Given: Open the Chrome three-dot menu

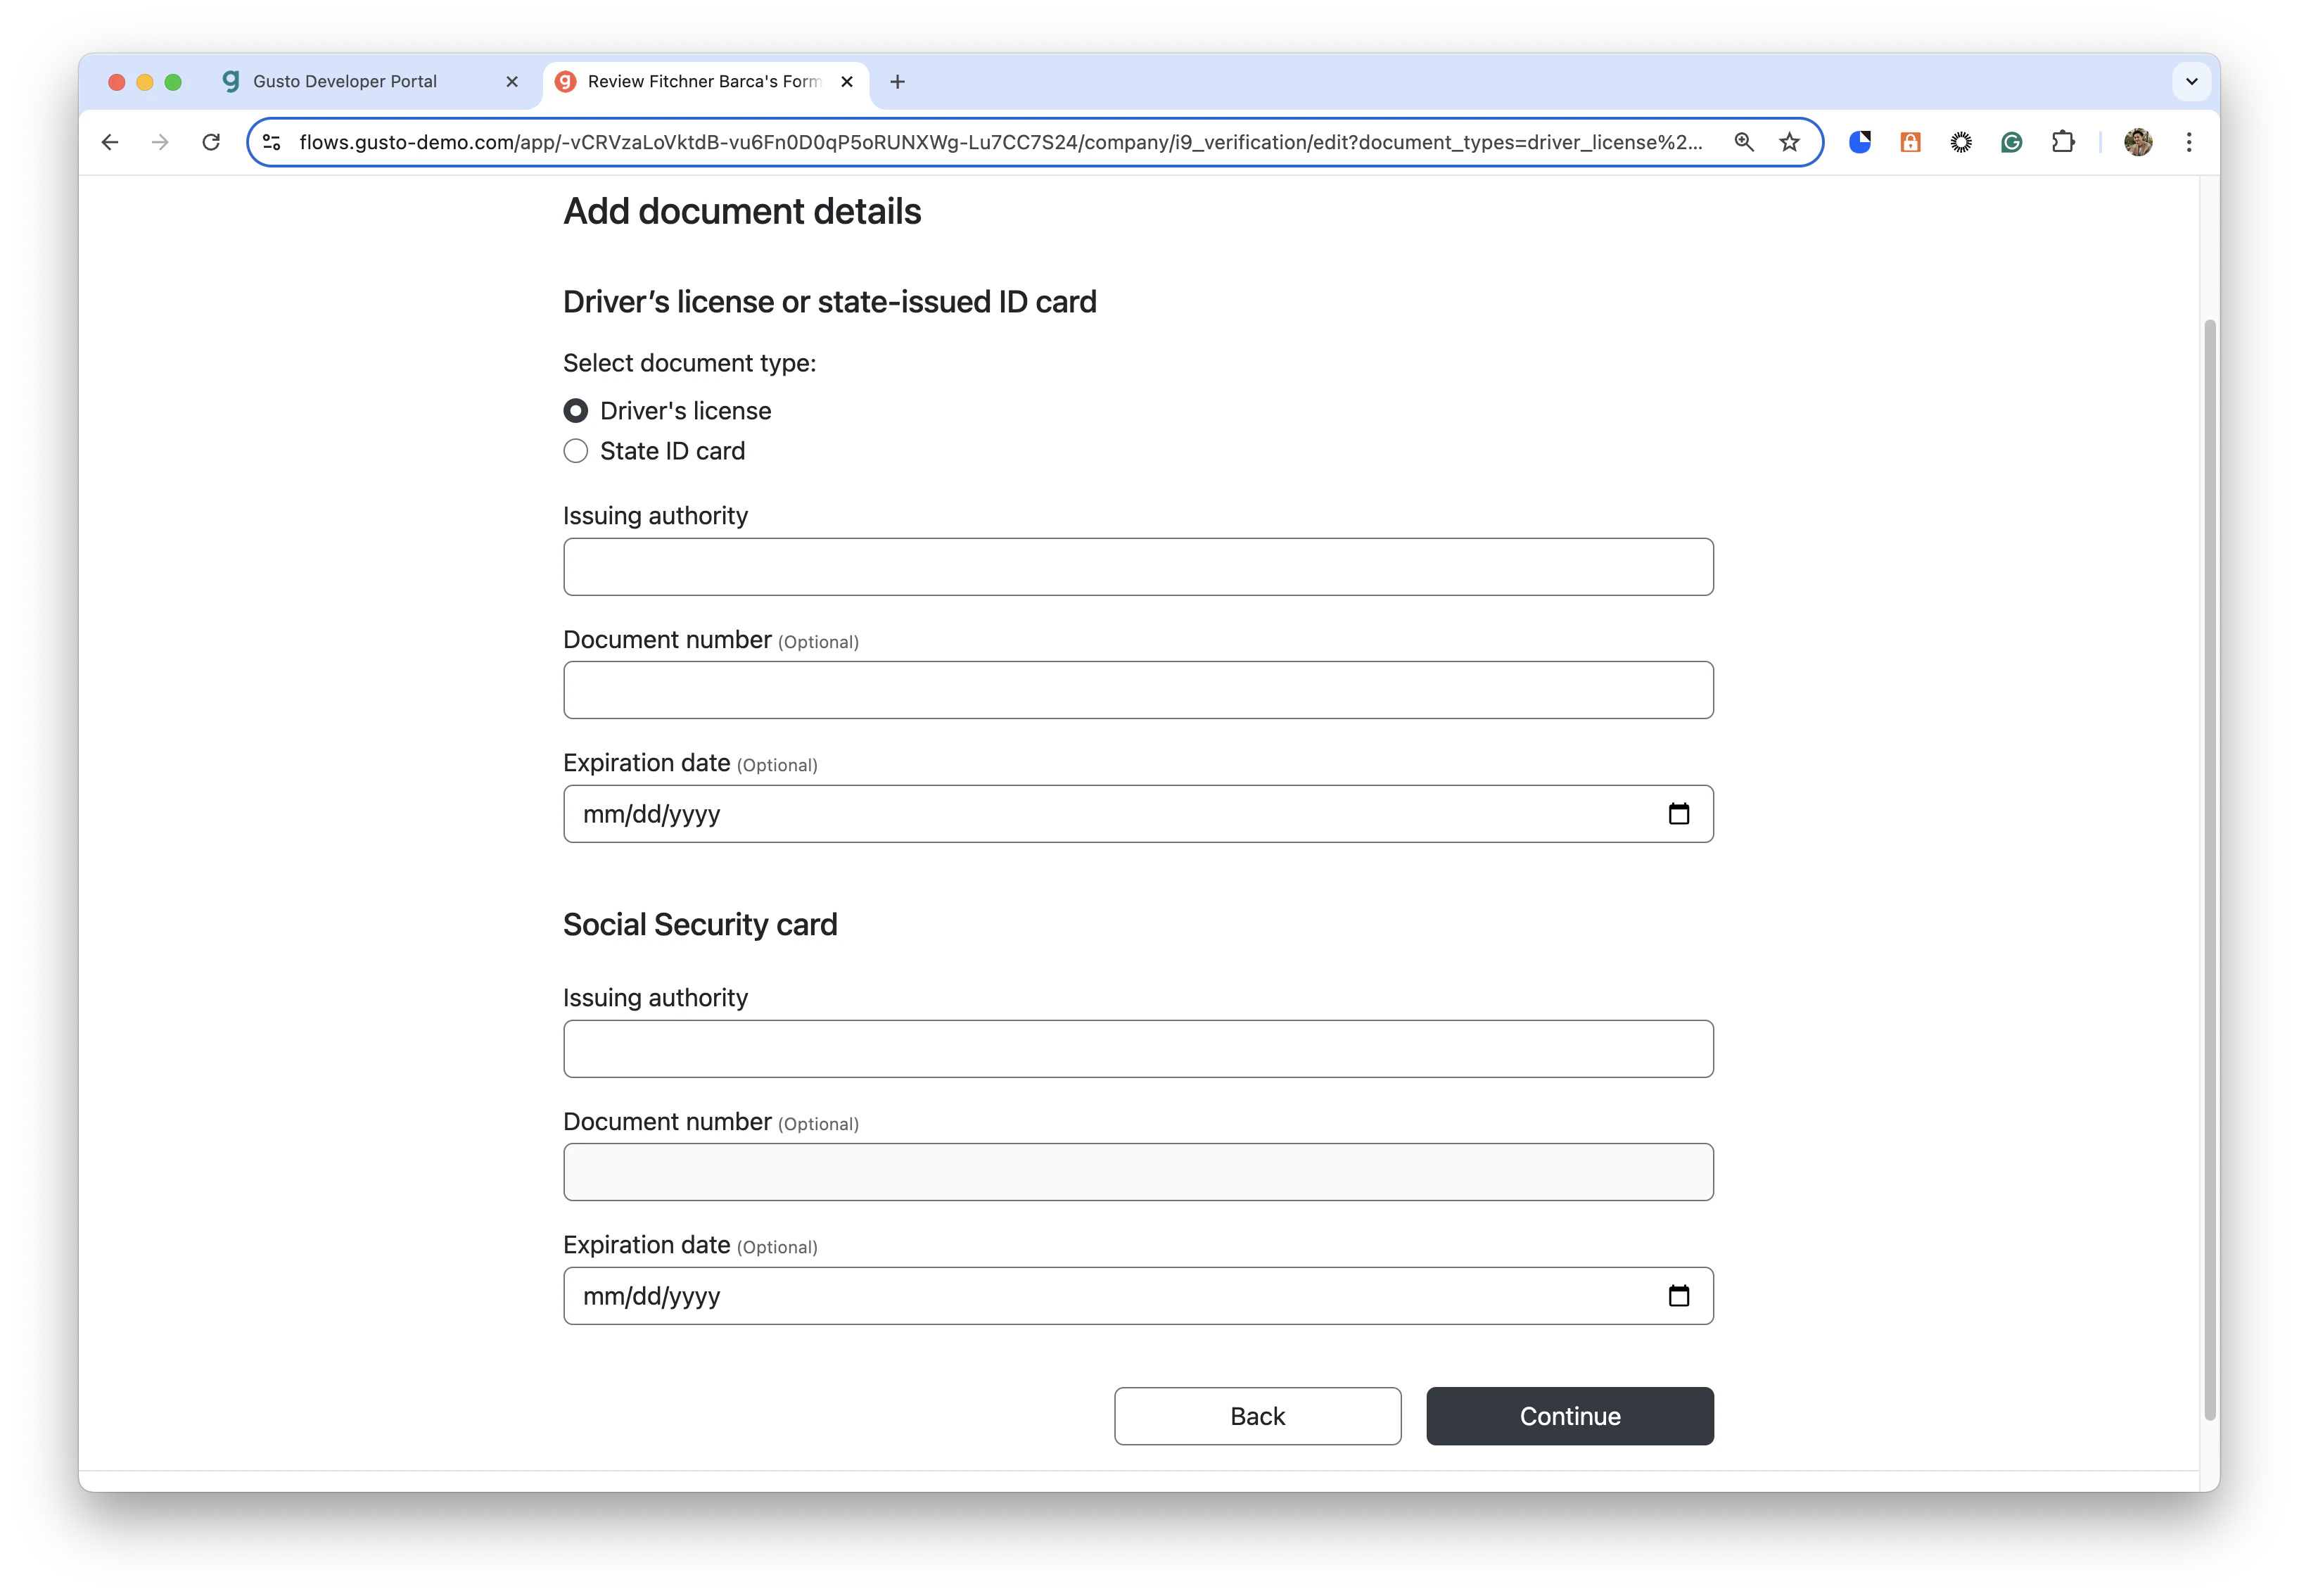Looking at the screenshot, I should [2188, 142].
